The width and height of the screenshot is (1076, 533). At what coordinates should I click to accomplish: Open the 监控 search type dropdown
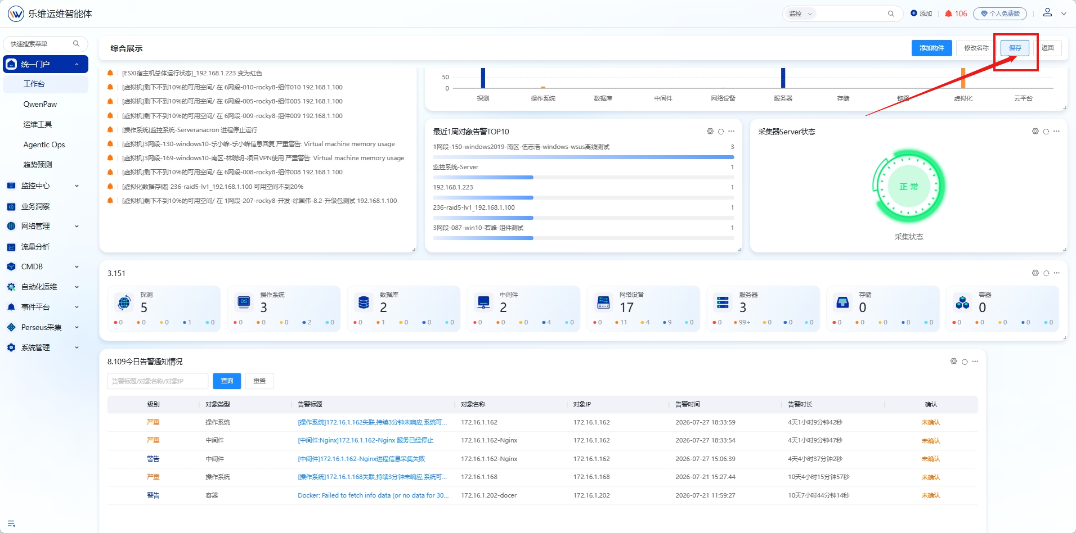point(801,13)
